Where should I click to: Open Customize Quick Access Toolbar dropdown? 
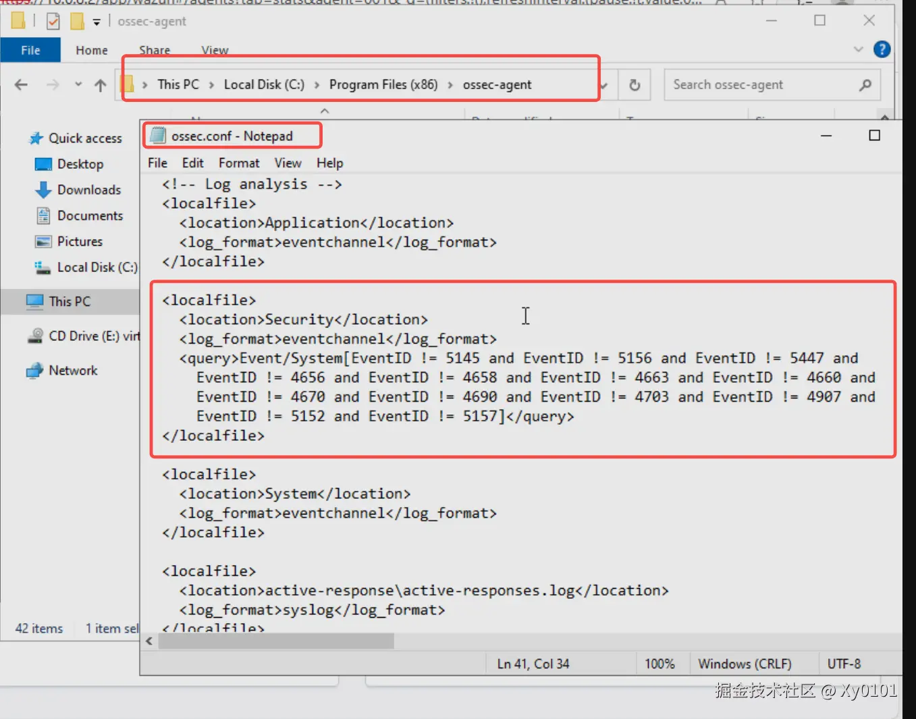(x=97, y=22)
